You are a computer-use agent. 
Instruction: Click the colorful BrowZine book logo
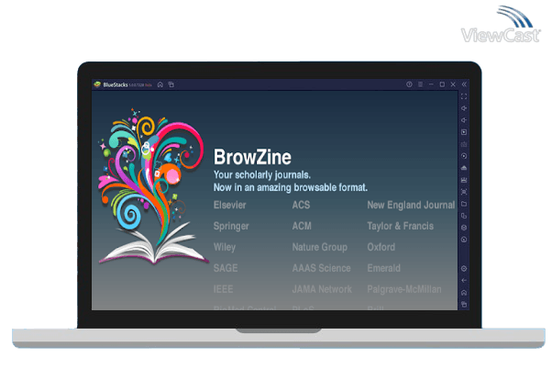pyautogui.click(x=153, y=186)
